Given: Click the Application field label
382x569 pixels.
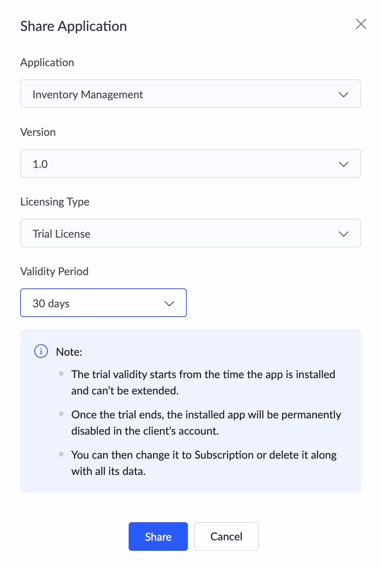Looking at the screenshot, I should (x=47, y=63).
